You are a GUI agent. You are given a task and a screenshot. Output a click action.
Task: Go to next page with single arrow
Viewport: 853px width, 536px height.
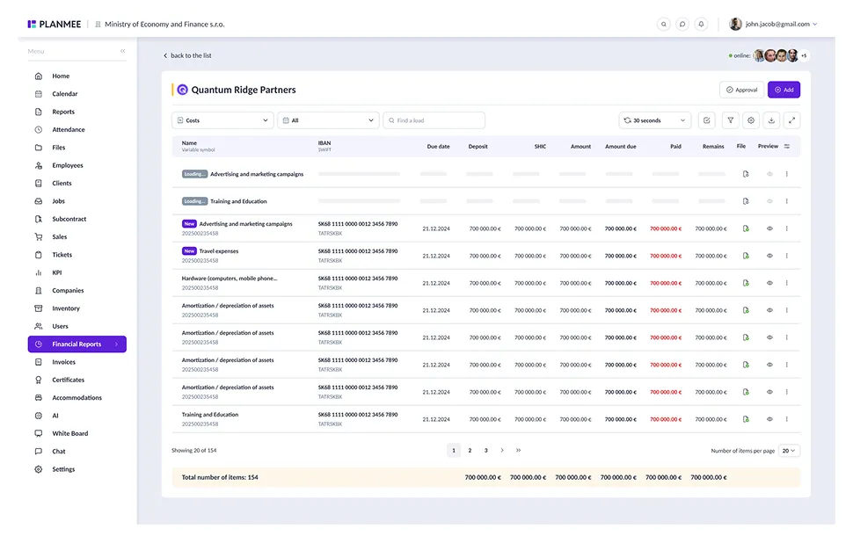502,450
